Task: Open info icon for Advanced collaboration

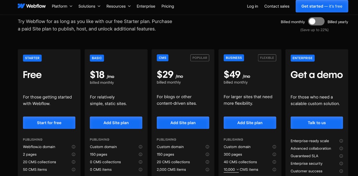Action: [341, 149]
